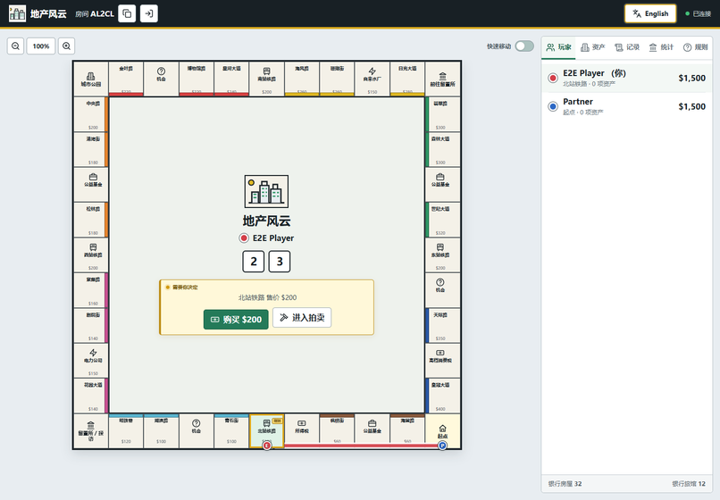The height and width of the screenshot is (500, 720).
Task: Switch to the 玩家 tab
Action: [558, 47]
